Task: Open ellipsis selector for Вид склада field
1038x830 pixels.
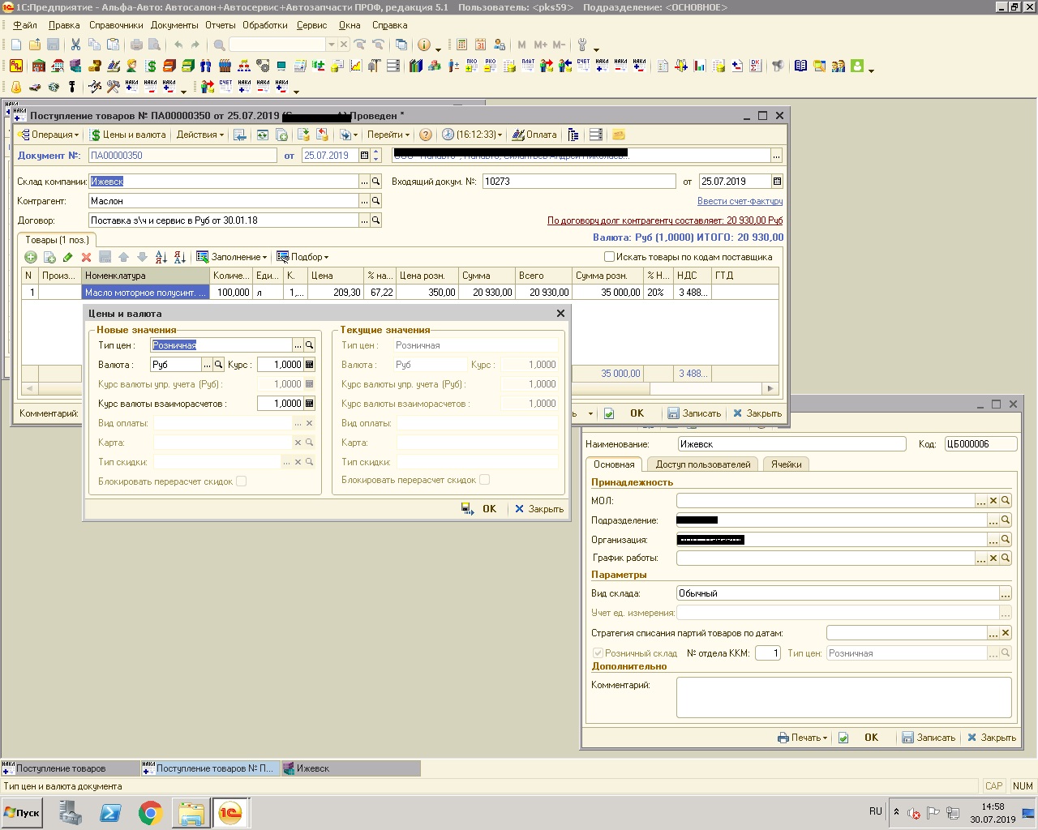Action: click(1006, 593)
